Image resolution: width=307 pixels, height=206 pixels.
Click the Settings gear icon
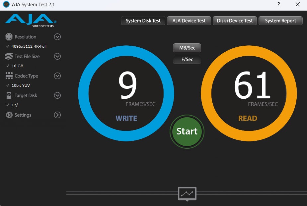point(9,115)
